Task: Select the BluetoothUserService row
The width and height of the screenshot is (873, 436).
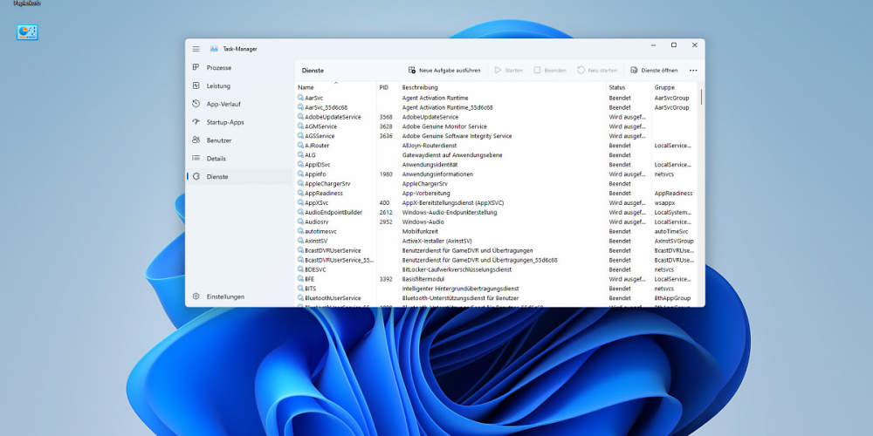Action: click(x=496, y=298)
